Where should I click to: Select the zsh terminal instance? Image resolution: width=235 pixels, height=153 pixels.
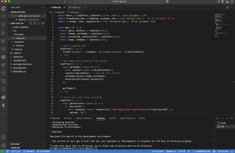(225, 127)
